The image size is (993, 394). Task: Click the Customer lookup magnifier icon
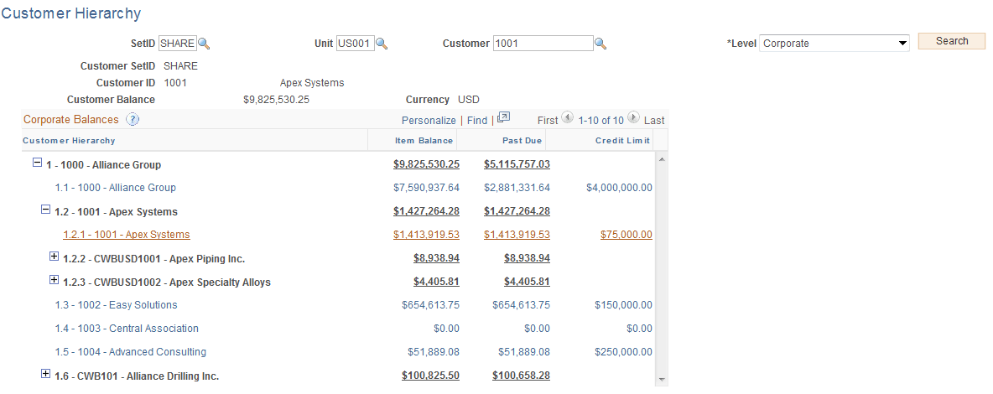coord(600,44)
